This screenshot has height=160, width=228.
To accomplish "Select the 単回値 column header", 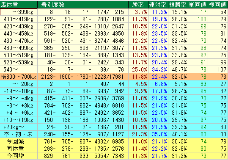I will [198, 5].
